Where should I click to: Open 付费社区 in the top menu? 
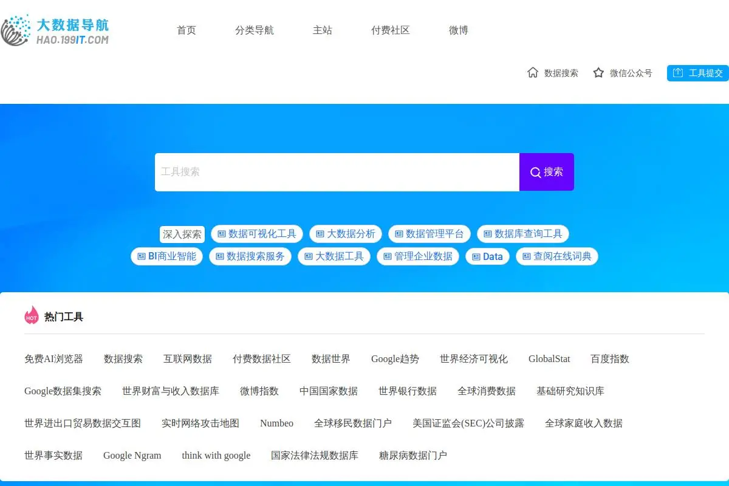[391, 30]
